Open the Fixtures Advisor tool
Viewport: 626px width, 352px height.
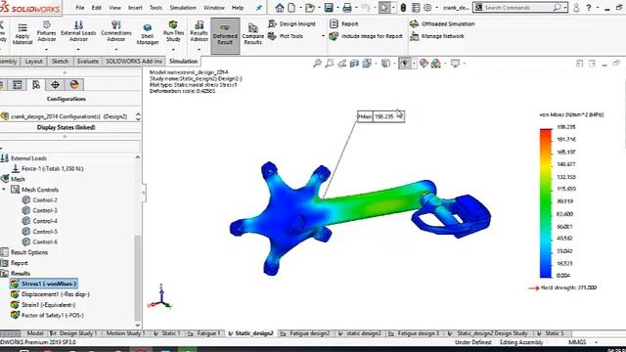[x=46, y=31]
